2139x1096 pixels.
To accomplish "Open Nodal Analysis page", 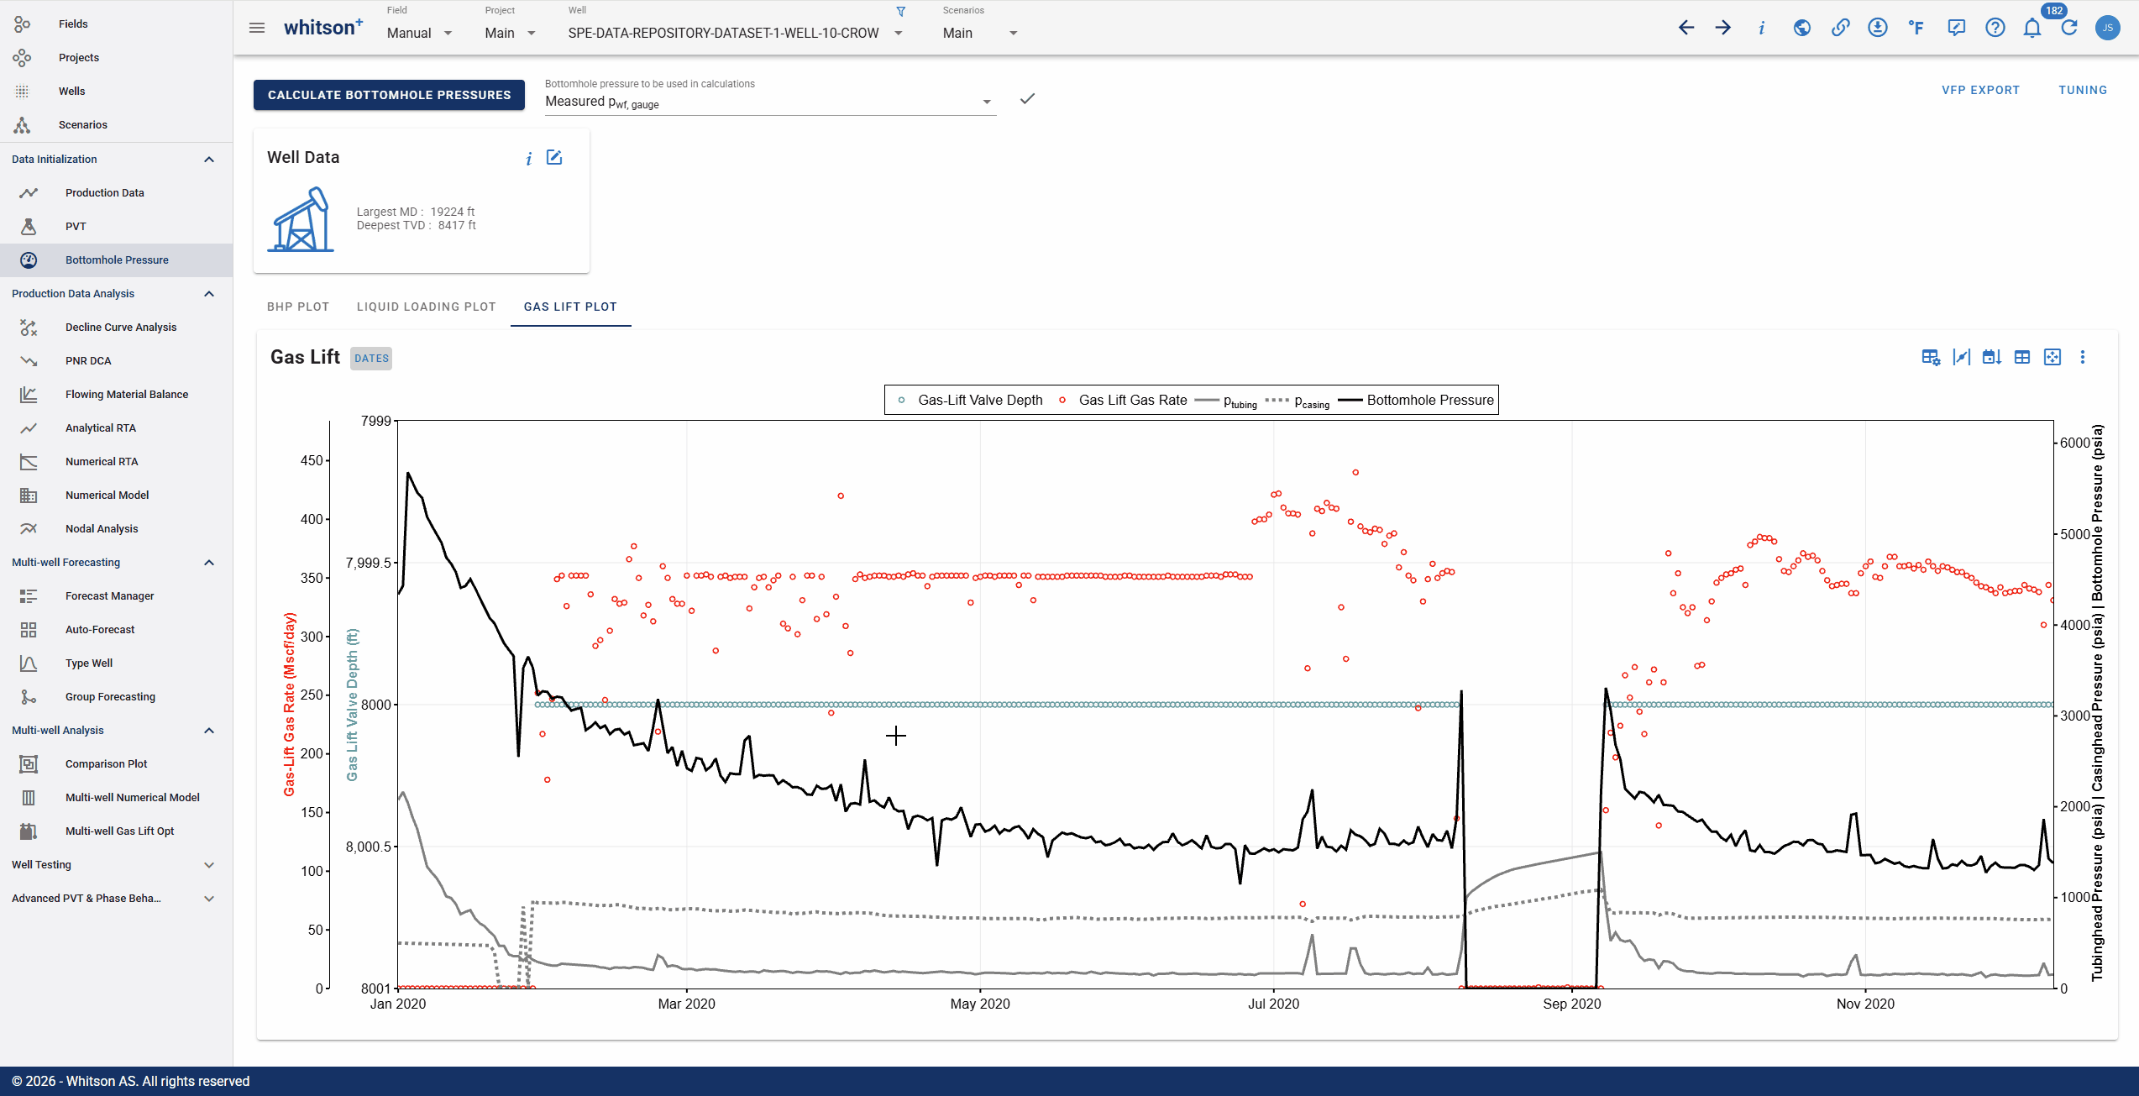I will click(117, 529).
